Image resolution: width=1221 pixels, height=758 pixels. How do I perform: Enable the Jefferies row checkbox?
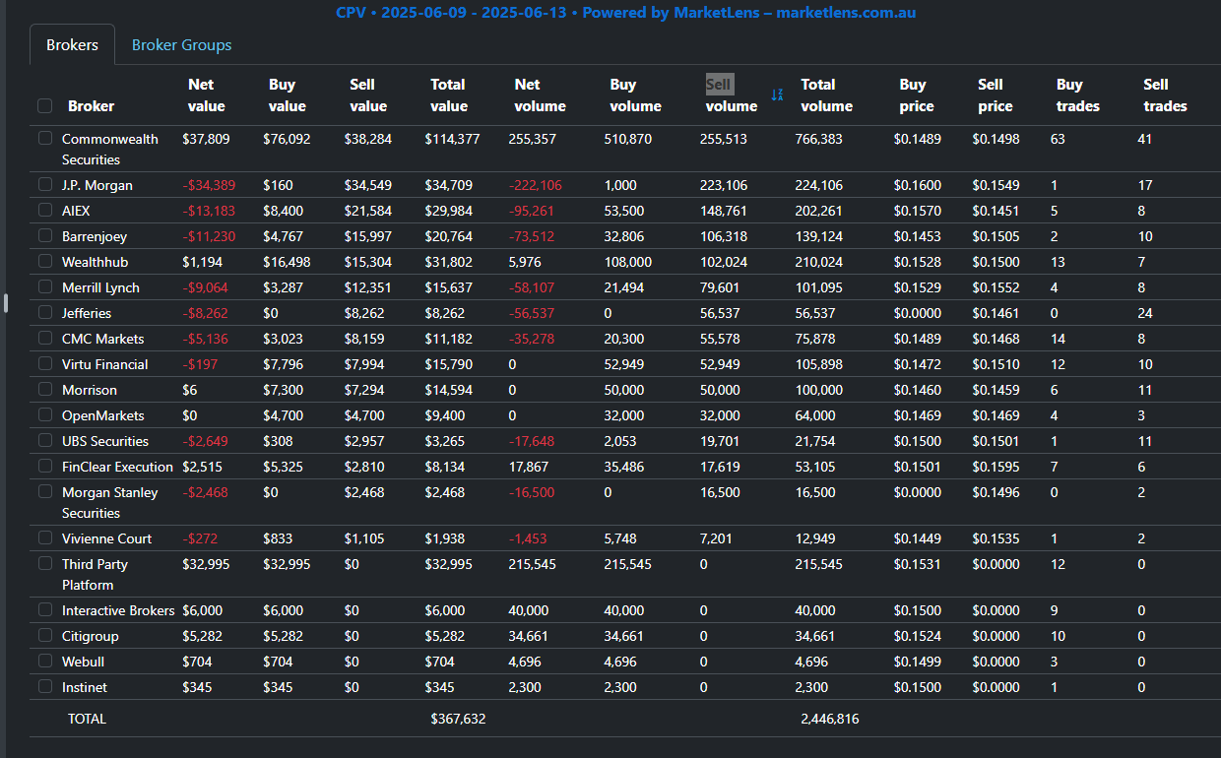[44, 312]
